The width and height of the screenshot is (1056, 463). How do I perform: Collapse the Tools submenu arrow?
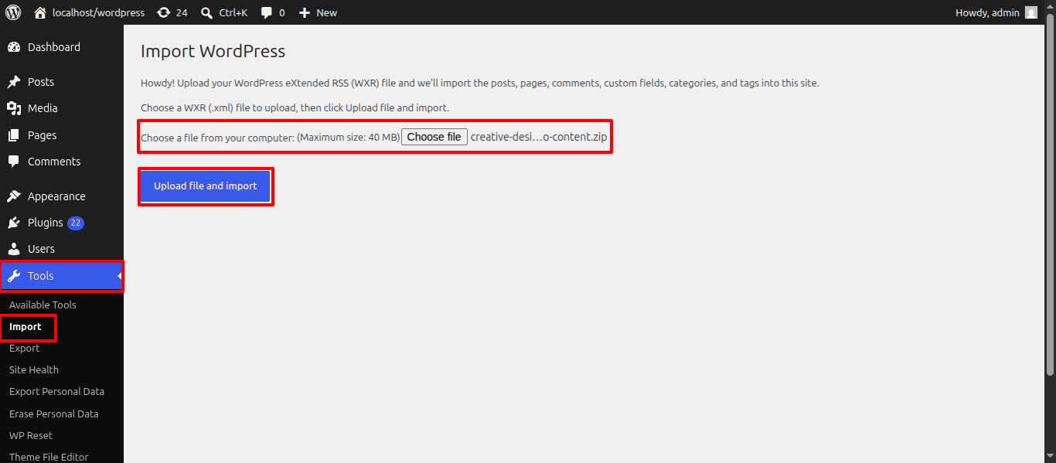click(120, 276)
